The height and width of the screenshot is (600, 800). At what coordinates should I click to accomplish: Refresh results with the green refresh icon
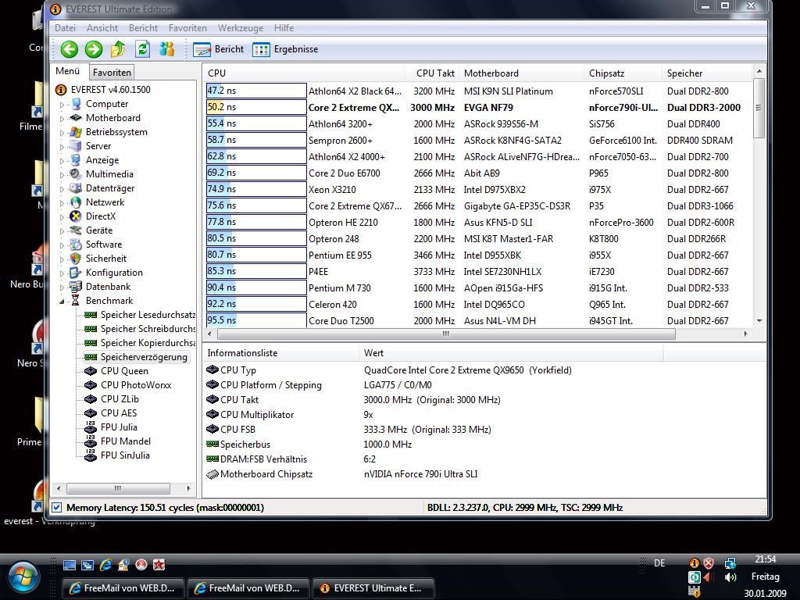142,49
